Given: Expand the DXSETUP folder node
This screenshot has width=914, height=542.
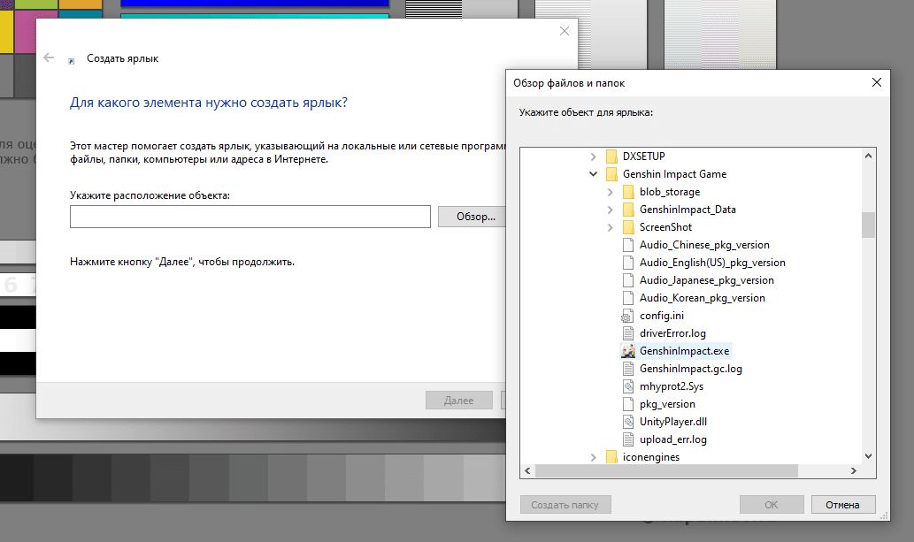Looking at the screenshot, I should click(x=593, y=156).
